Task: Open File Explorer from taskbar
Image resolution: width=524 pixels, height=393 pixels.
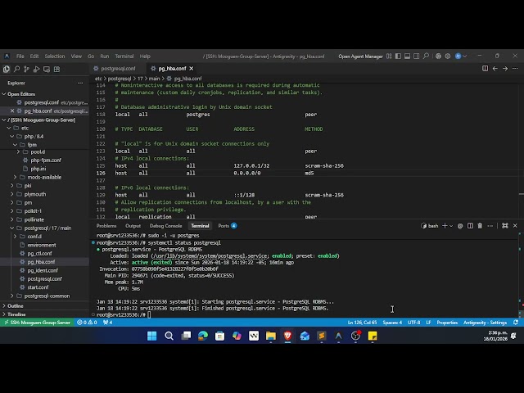Action: [x=271, y=336]
